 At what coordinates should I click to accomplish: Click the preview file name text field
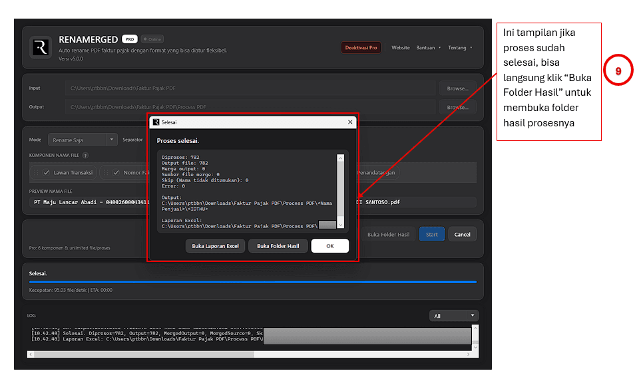(x=253, y=202)
